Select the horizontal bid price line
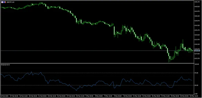 pyautogui.click(x=97, y=51)
